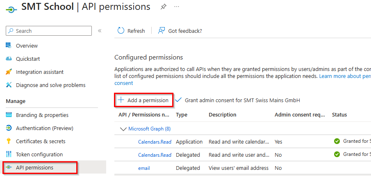Image resolution: width=371 pixels, height=176 pixels.
Task: Go to Branding & properties
Action: tap(42, 115)
